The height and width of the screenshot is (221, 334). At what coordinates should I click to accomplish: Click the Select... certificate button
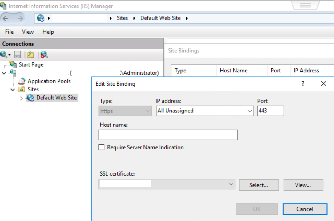259,185
